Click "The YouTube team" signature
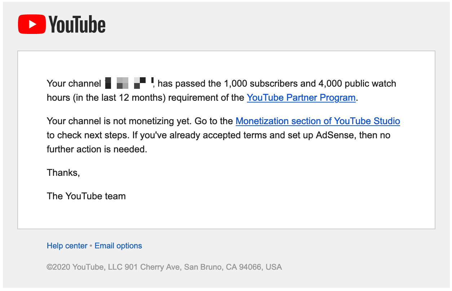452x291 pixels. (x=86, y=196)
